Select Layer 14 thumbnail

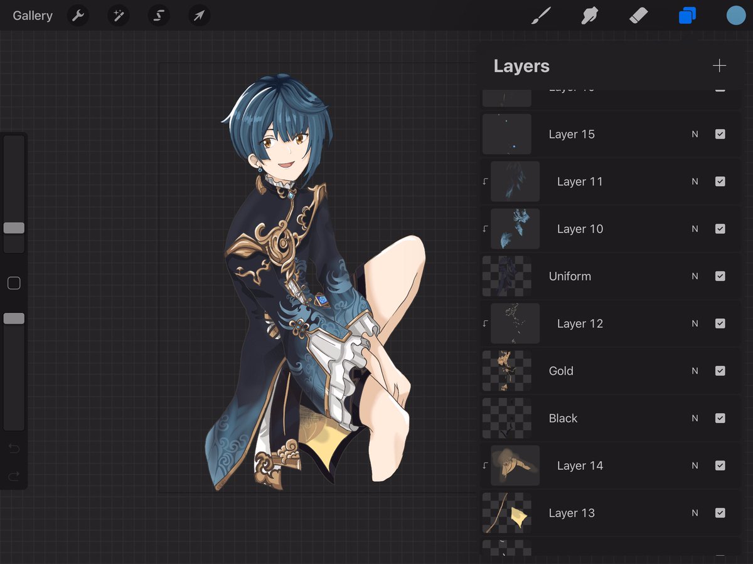(x=515, y=466)
